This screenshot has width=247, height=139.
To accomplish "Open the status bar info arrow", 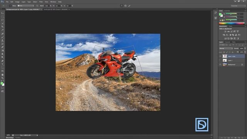I will 37,135.
